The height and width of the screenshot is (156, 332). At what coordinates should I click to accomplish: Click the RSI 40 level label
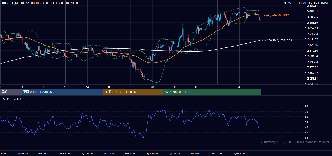click(x=307, y=127)
